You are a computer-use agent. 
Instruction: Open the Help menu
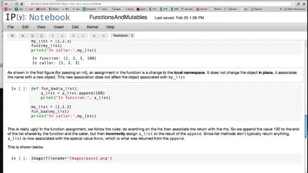pyautogui.click(x=110, y=27)
